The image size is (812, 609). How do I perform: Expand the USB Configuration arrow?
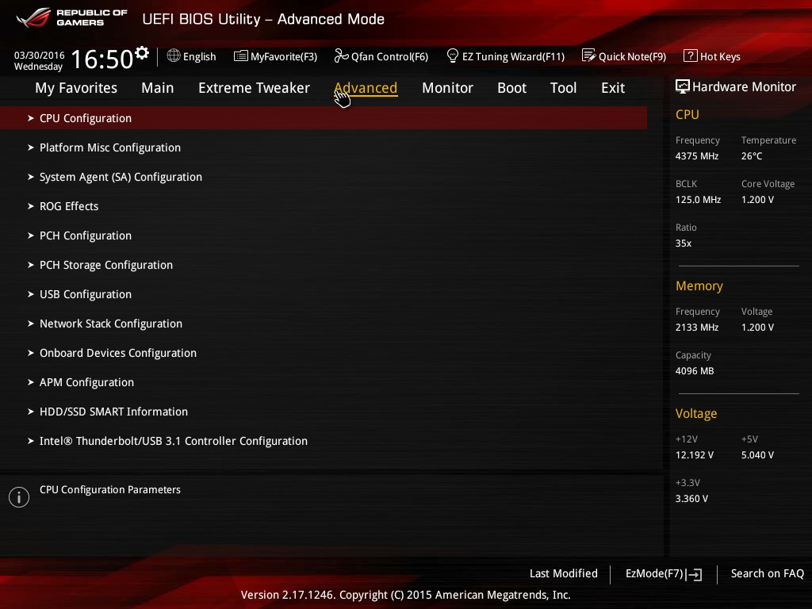coord(31,294)
